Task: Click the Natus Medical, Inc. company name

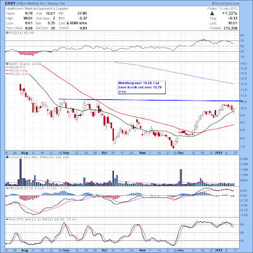Action: click(32, 4)
